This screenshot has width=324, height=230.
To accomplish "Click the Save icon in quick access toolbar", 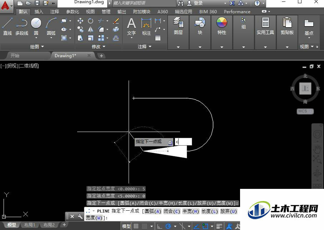I will click(x=37, y=3).
